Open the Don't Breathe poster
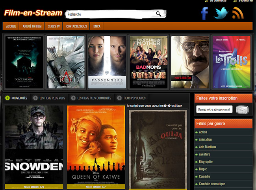256x190 pixels. pos(24,62)
